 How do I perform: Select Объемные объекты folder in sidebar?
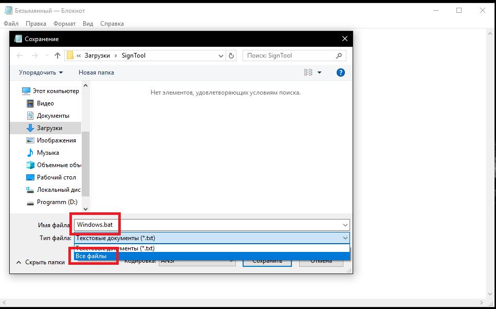click(x=53, y=165)
